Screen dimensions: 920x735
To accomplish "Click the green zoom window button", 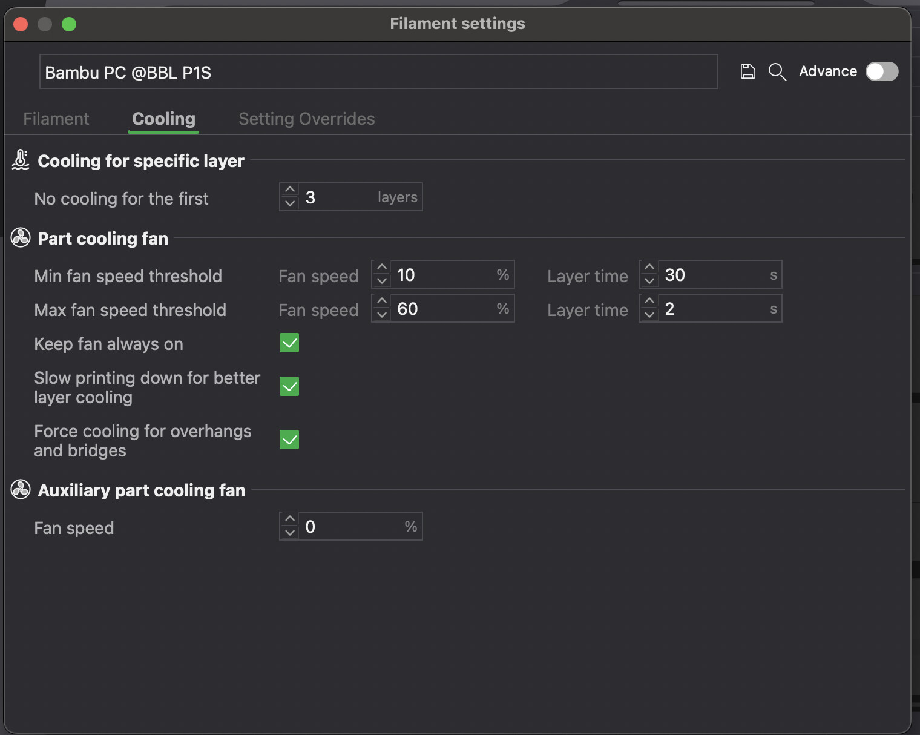I will pyautogui.click(x=69, y=24).
